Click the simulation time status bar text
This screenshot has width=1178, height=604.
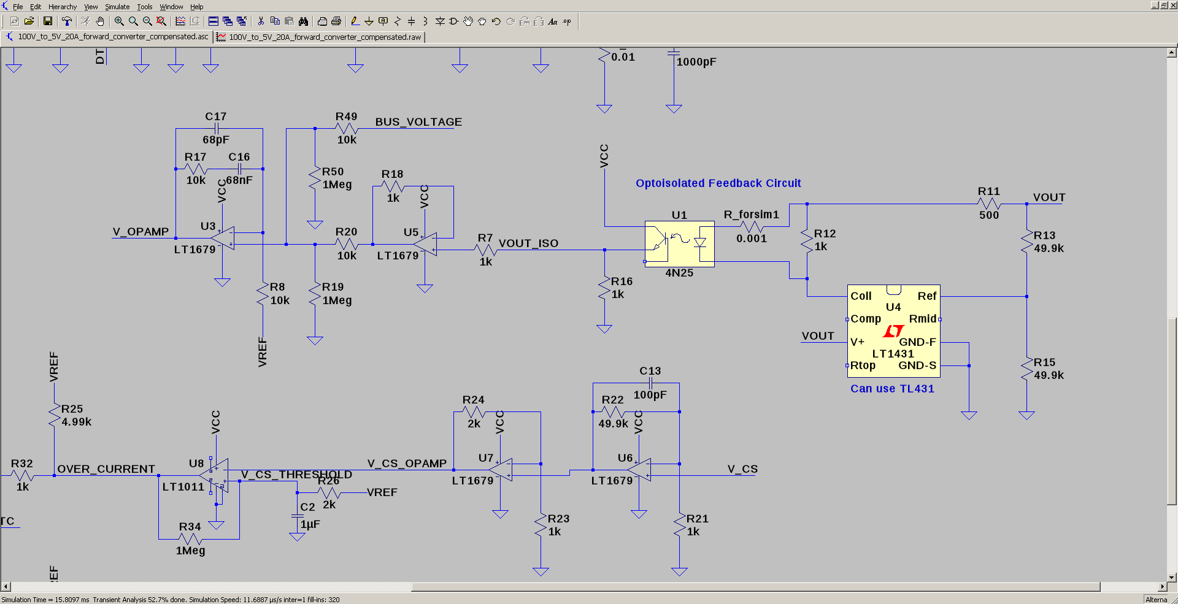pos(171,600)
